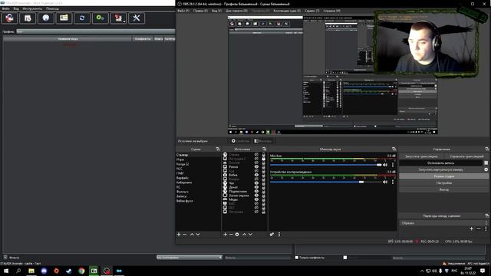Screen dimensions: 491x276
Task: Hide the Донат source via eye icon
Action: 256,187
